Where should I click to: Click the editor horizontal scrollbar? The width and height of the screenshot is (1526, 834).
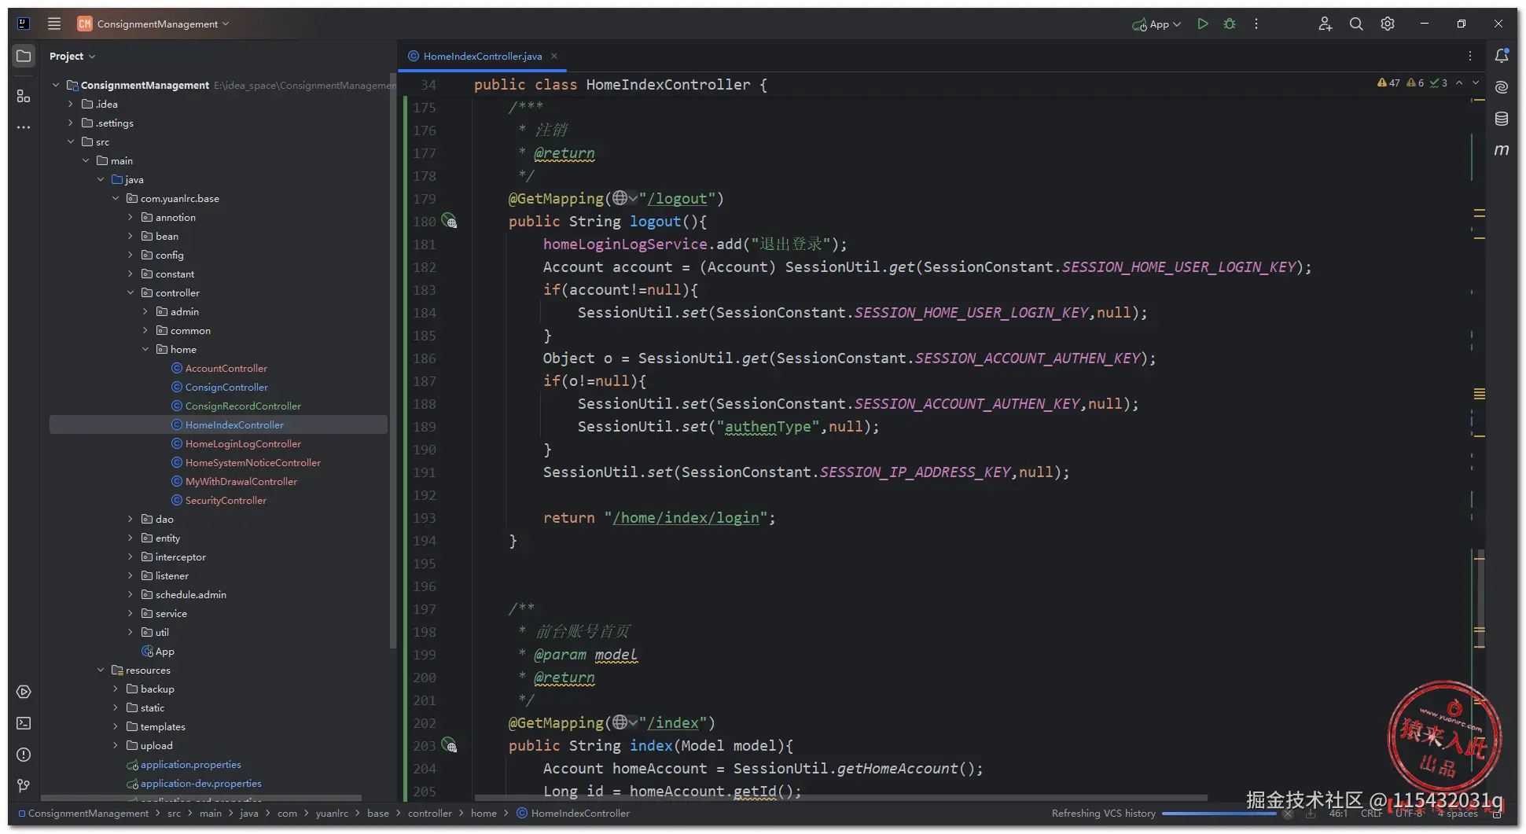pyautogui.click(x=840, y=797)
